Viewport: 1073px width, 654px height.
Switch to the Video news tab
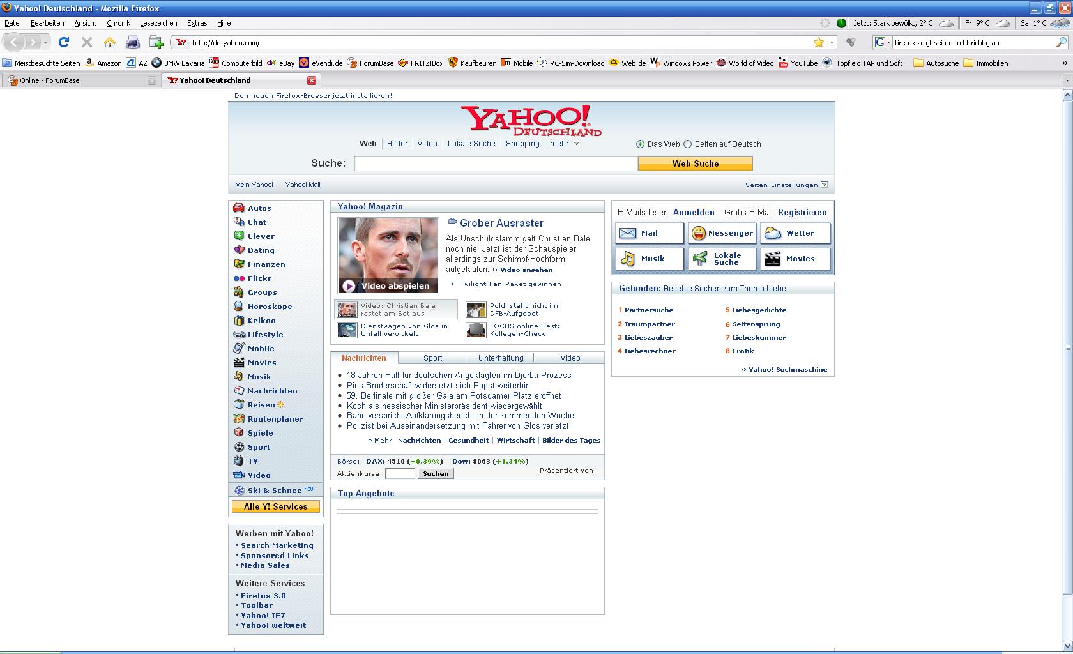pos(570,358)
